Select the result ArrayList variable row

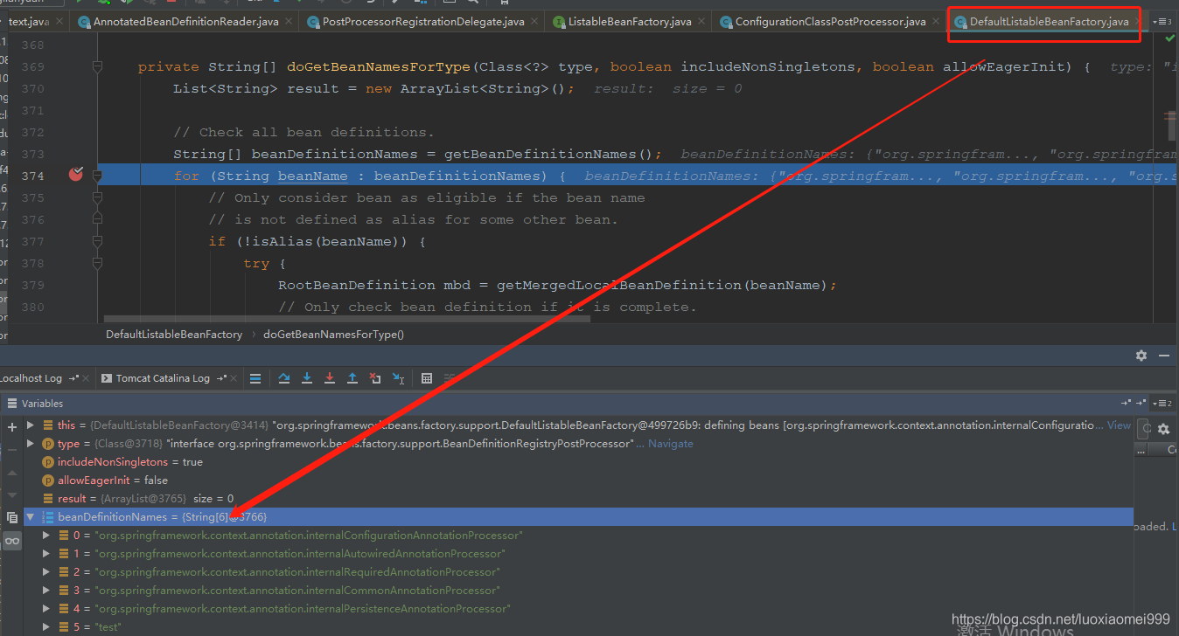(577, 498)
